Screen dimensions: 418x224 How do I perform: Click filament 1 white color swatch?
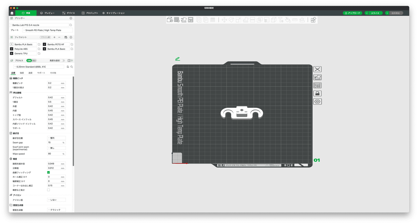11,45
